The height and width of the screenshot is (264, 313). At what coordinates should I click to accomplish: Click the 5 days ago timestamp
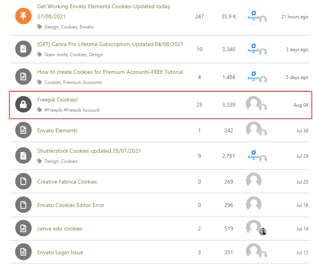(x=297, y=77)
